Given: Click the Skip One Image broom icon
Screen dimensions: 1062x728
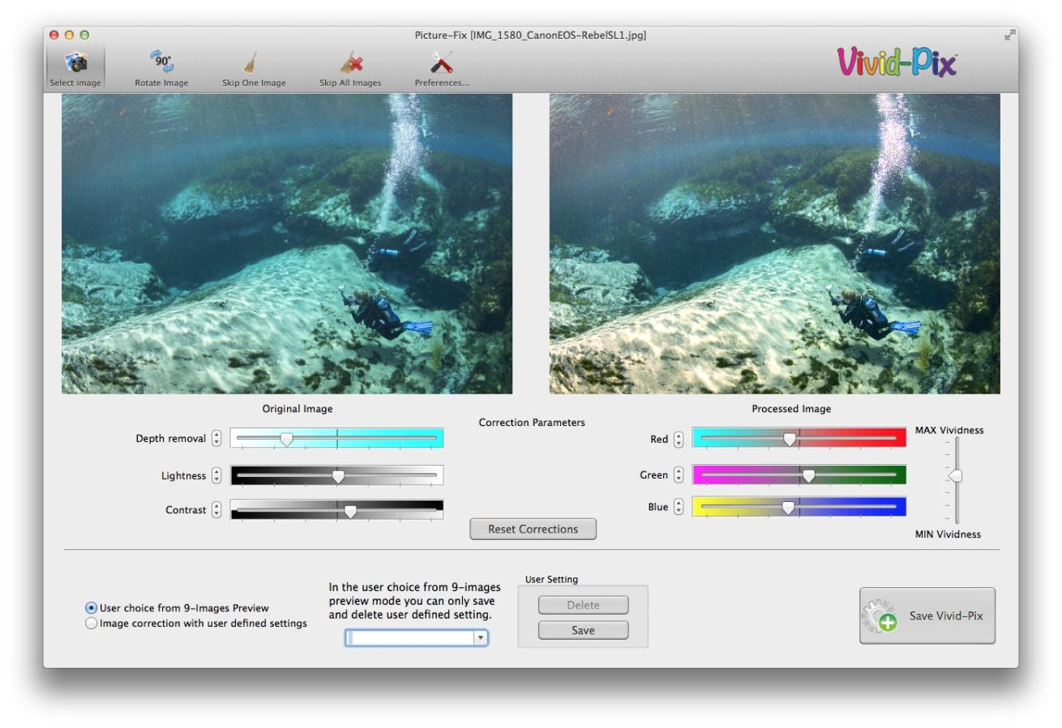Looking at the screenshot, I should [253, 63].
